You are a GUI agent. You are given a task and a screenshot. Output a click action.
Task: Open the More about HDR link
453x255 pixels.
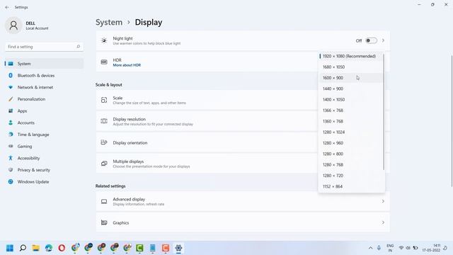[127, 65]
